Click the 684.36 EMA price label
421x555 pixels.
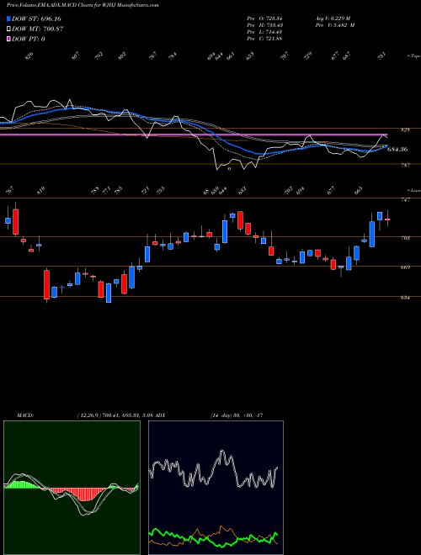pos(397,150)
